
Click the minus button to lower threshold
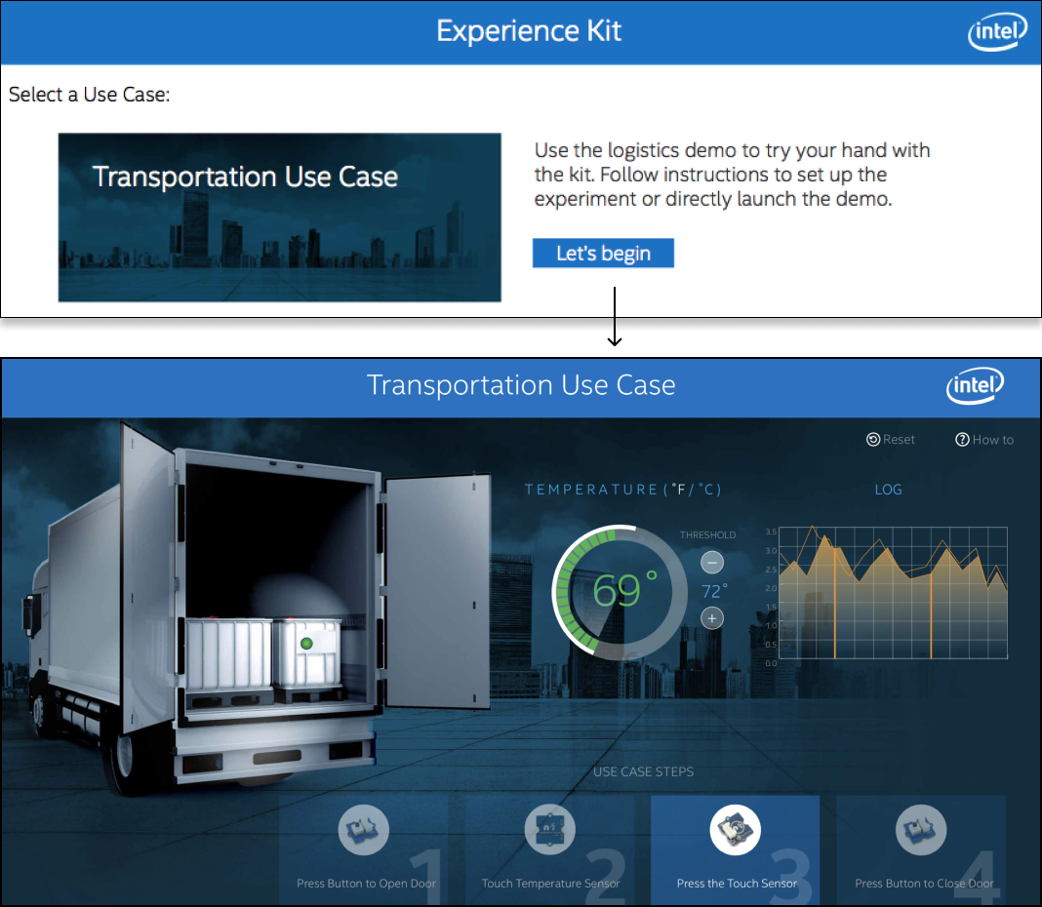pyautogui.click(x=711, y=562)
